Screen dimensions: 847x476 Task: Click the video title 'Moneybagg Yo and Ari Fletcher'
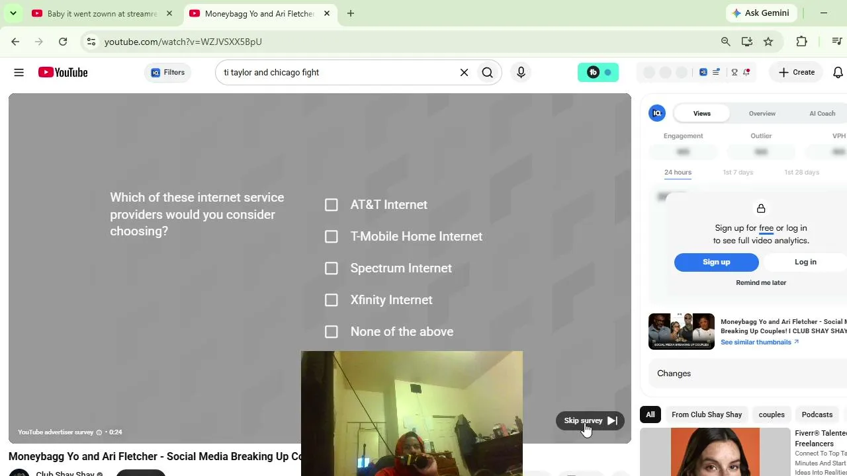[x=155, y=457]
